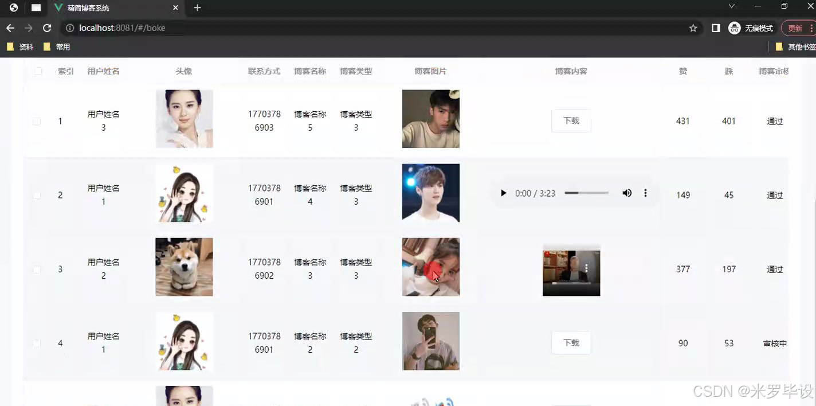816x406 pixels.
Task: Click the 用户姓名 column header
Action: tap(104, 71)
